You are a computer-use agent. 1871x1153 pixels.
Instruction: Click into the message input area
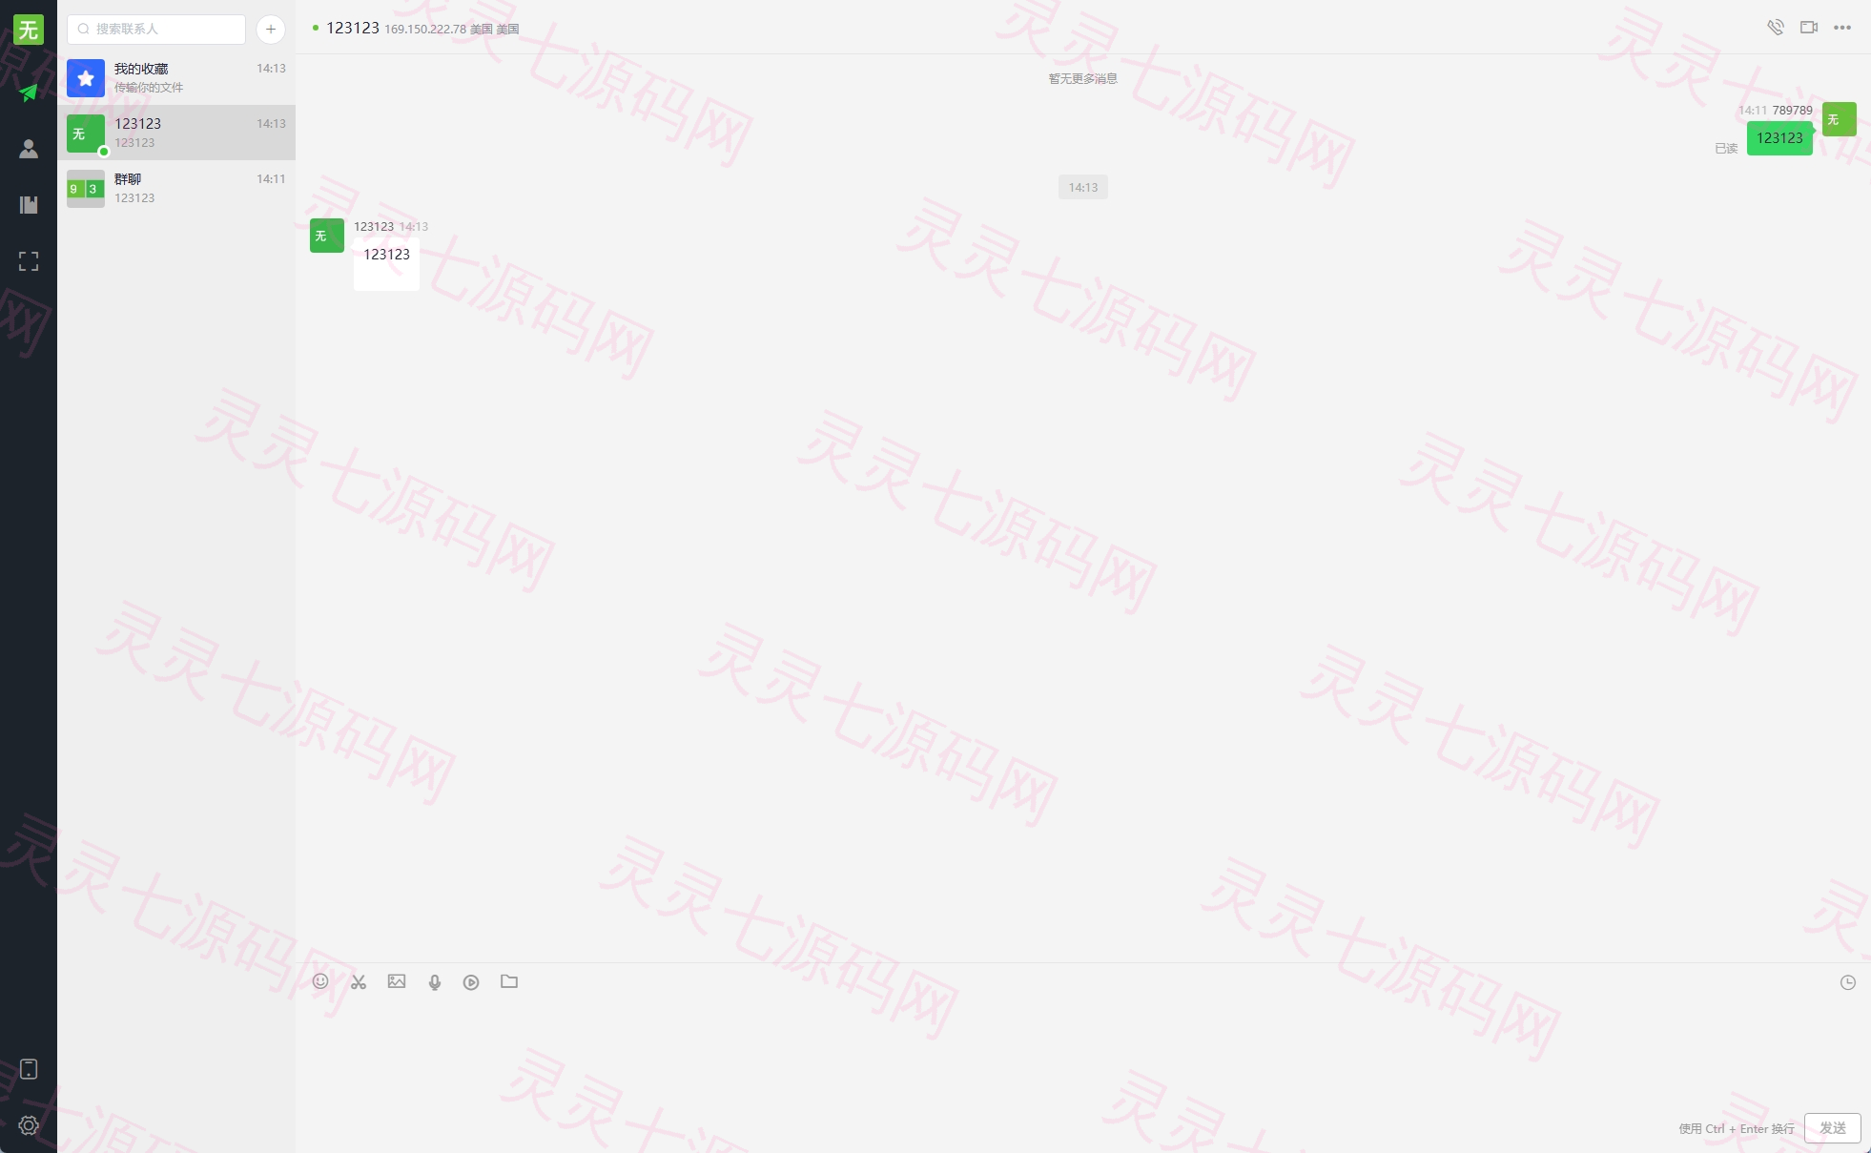[x=1083, y=1054]
